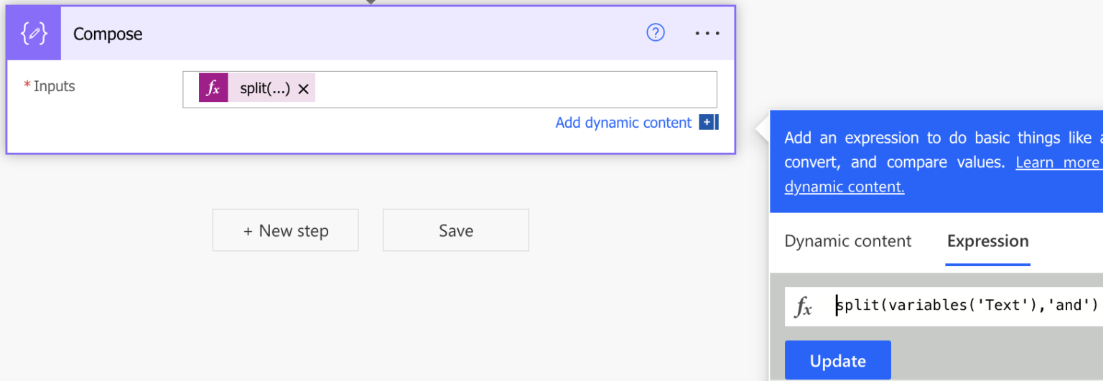Click inside the split expression text box
Image resolution: width=1103 pixels, height=381 pixels.
(x=966, y=306)
